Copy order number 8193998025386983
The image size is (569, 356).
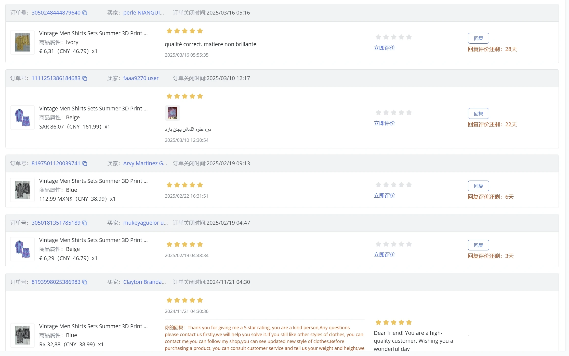(85, 282)
